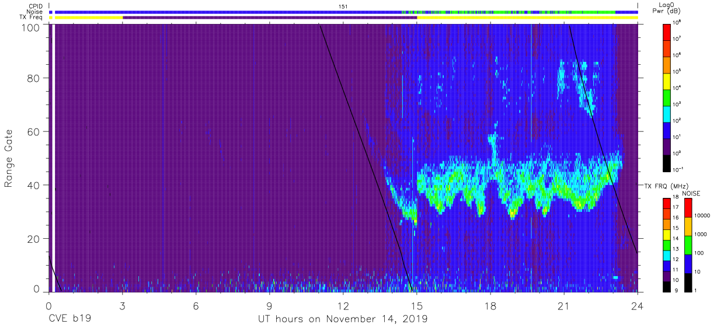The height and width of the screenshot is (331, 717).
Task: Click the 'Range Gate' y-axis label
Action: (x=9, y=159)
